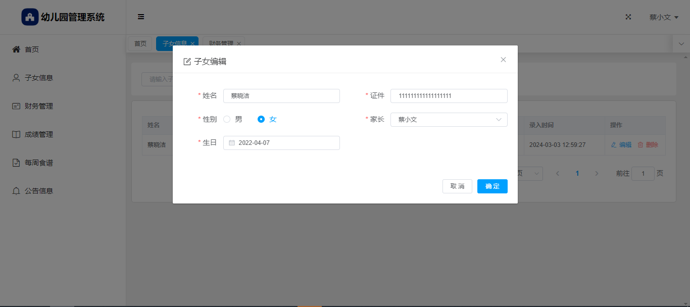Open 子女信息 in the sidebar
The height and width of the screenshot is (307, 690).
pyautogui.click(x=63, y=78)
